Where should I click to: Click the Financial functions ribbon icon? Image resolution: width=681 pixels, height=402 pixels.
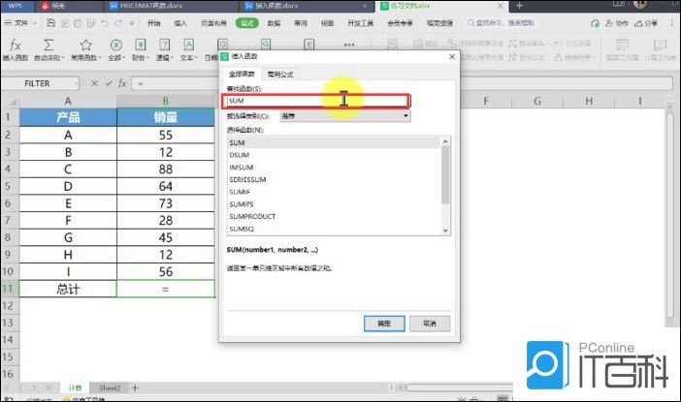141,46
